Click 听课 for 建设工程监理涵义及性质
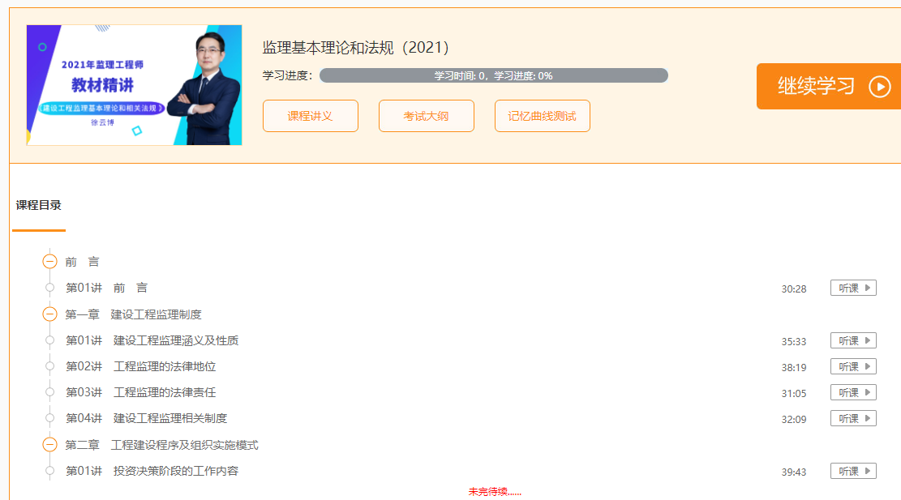Screen dimensions: 901x500 tap(853, 340)
